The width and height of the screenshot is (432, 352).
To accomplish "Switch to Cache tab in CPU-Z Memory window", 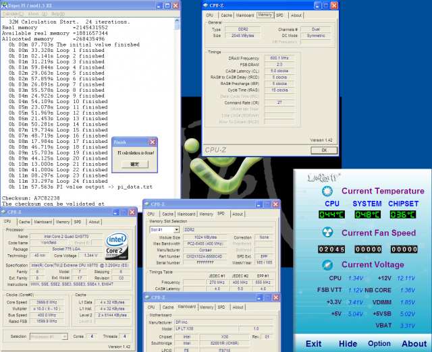I will (x=227, y=16).
